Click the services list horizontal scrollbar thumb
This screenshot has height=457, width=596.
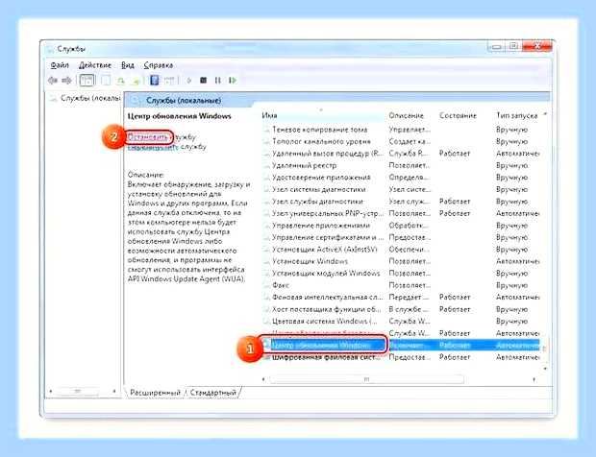pos(366,379)
